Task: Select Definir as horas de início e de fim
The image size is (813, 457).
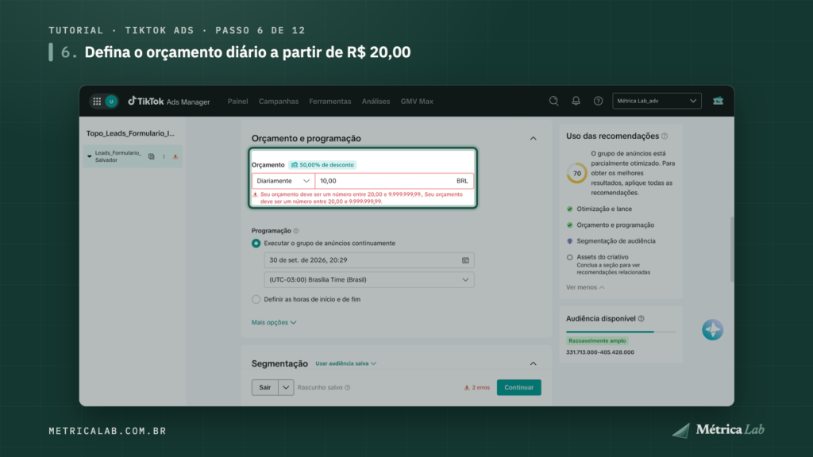Action: coord(256,299)
